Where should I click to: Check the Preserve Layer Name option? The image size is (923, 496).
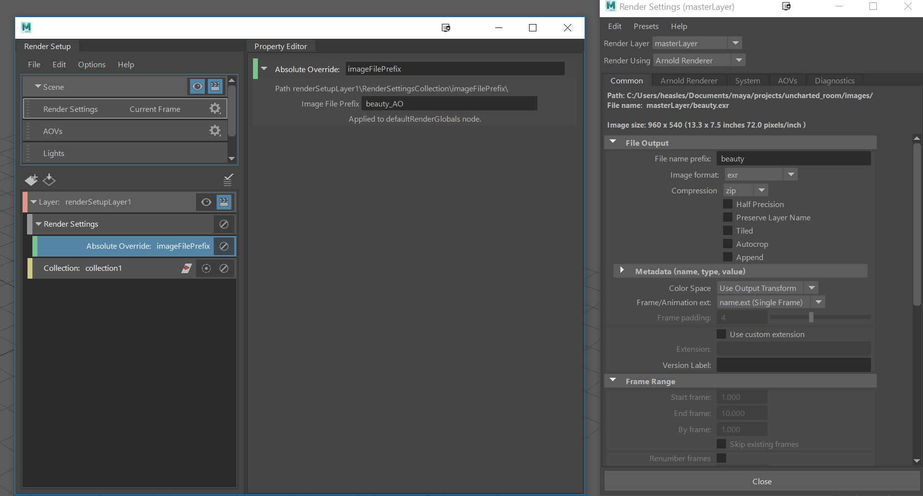tap(727, 217)
